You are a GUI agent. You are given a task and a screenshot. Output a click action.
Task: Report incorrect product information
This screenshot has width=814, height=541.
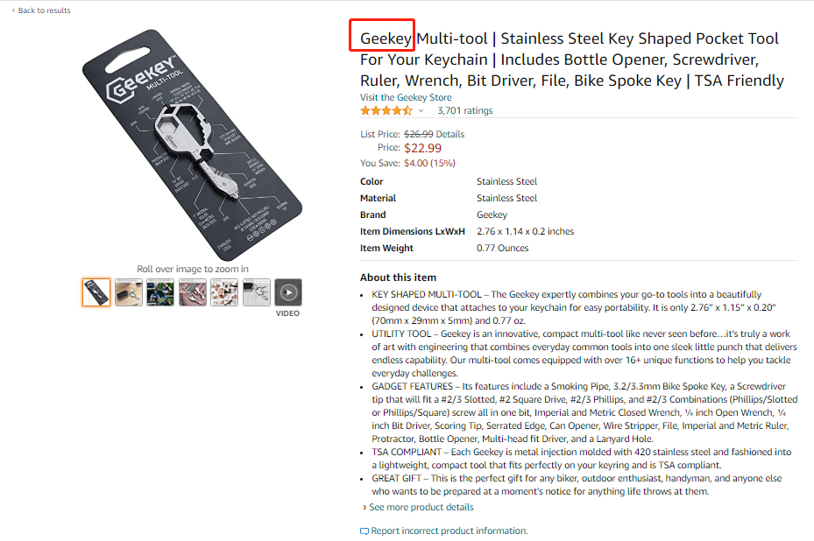[x=449, y=530]
